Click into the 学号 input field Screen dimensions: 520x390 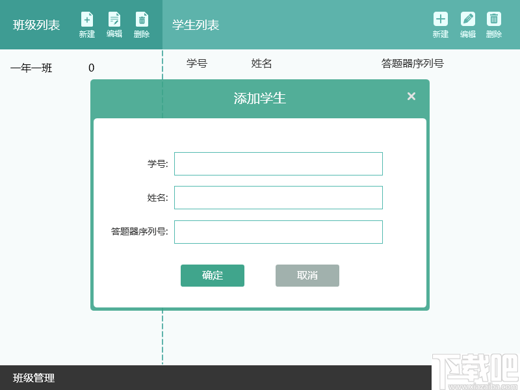click(278, 164)
